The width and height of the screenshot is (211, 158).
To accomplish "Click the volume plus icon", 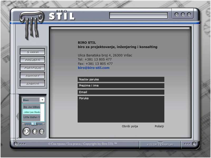I will (23, 124).
